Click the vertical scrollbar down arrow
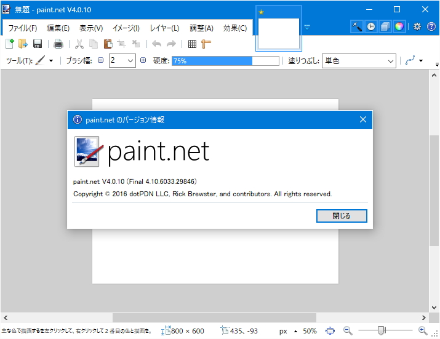Screen dimensions: 440x339 pyautogui.click(x=434, y=307)
